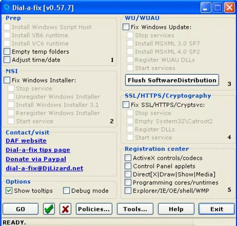
Task: Enable Debug mode checkbox
Action: pos(66,191)
